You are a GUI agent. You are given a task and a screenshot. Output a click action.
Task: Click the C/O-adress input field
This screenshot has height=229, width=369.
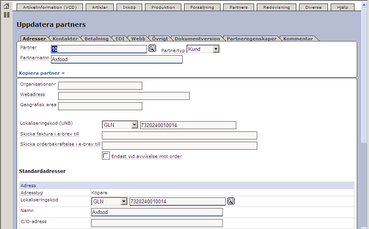[x=157, y=223]
